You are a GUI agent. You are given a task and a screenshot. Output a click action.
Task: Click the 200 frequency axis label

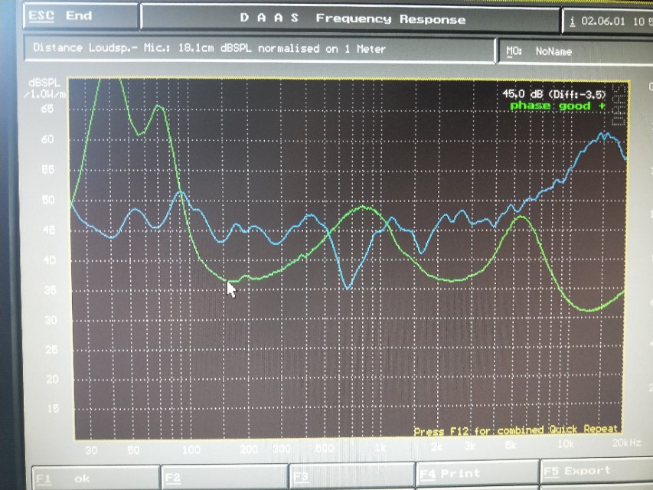[x=249, y=449]
